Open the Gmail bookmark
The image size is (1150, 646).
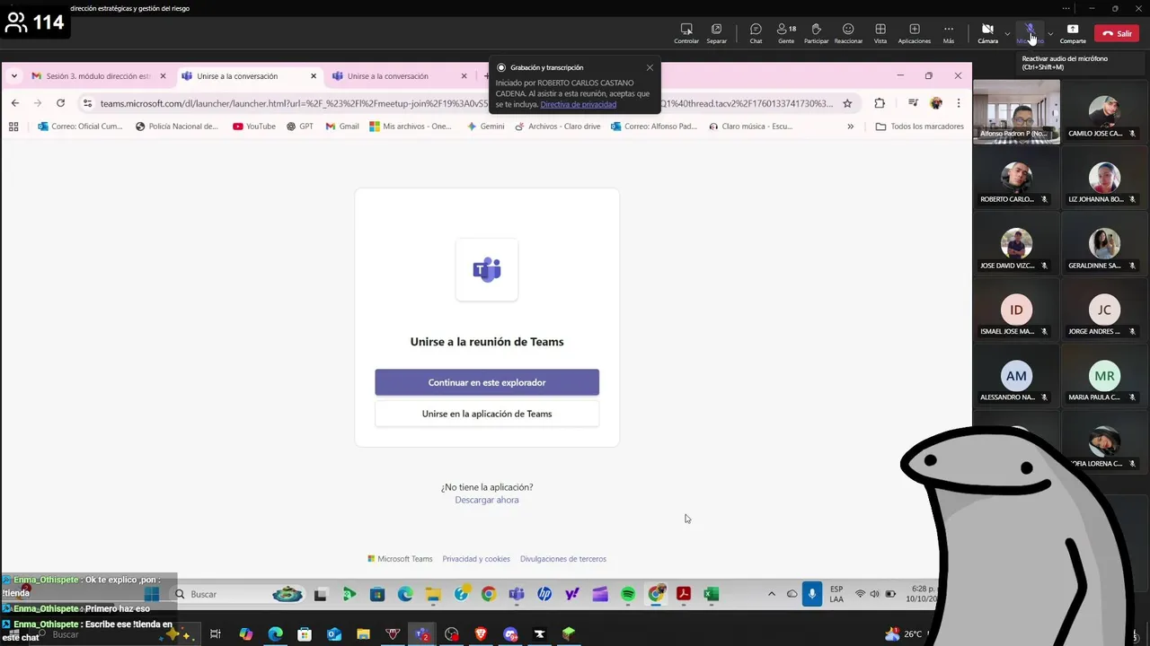coord(342,127)
